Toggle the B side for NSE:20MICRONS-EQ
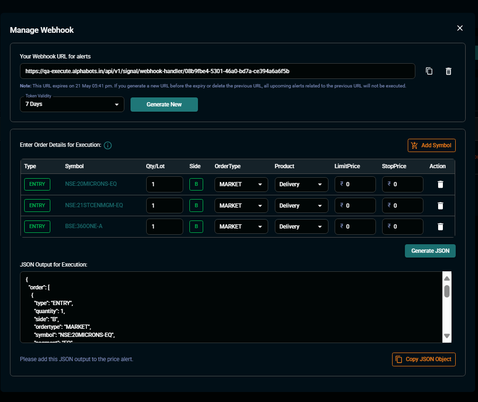 (196, 184)
